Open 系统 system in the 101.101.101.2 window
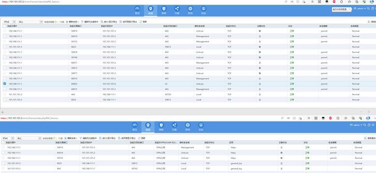This screenshot has height=173, width=376. [204, 10]
